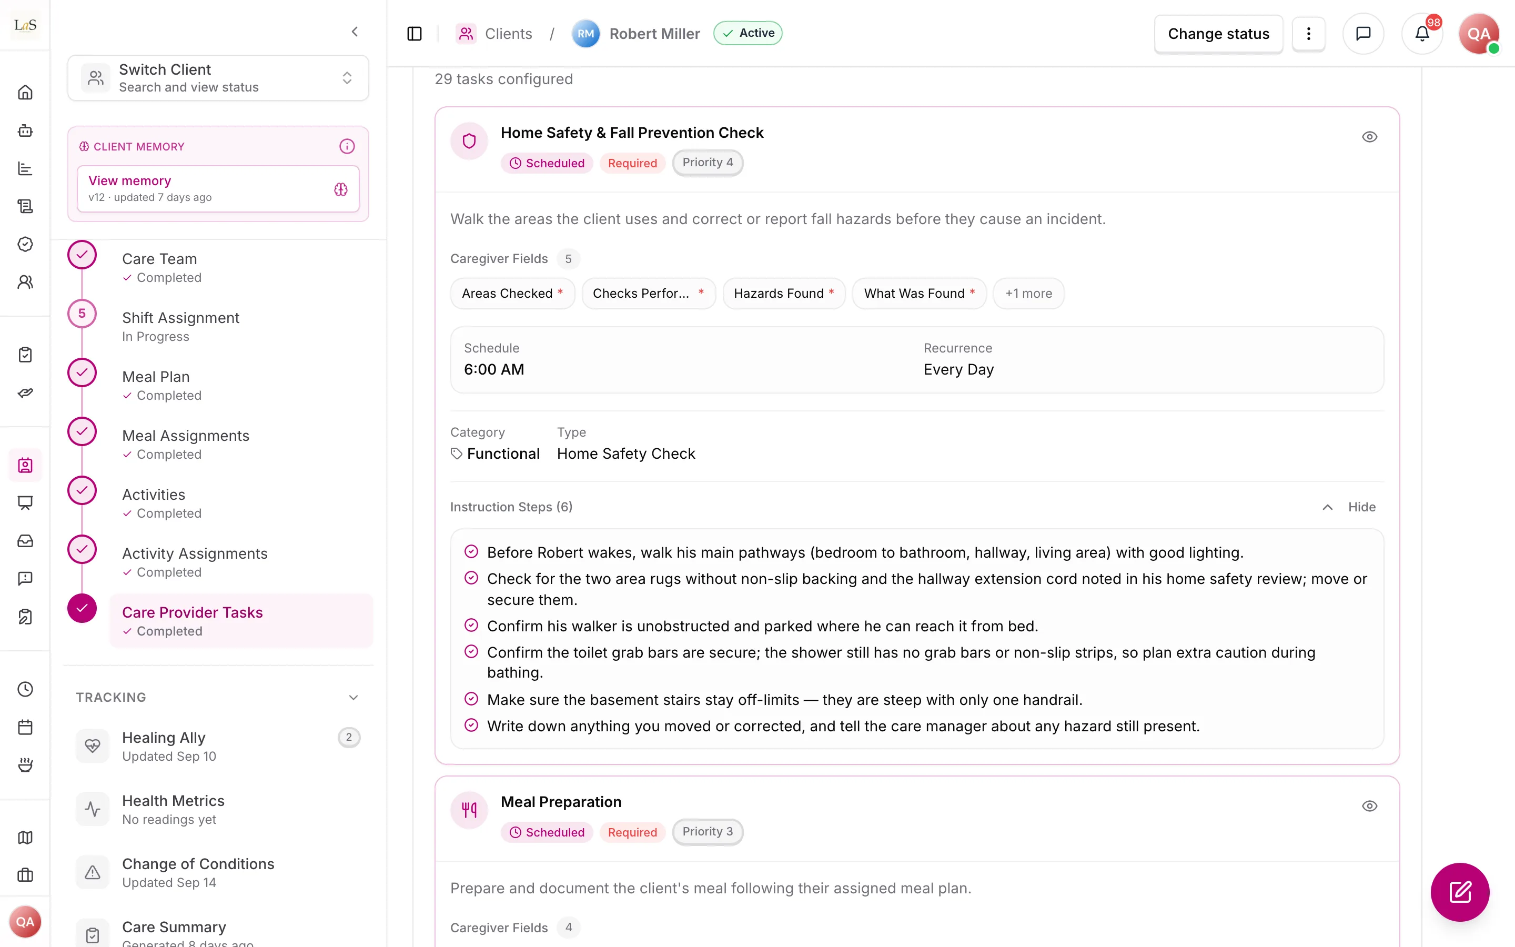Collapse the TRACKING section chevron
The image size is (1515, 947).
point(353,697)
